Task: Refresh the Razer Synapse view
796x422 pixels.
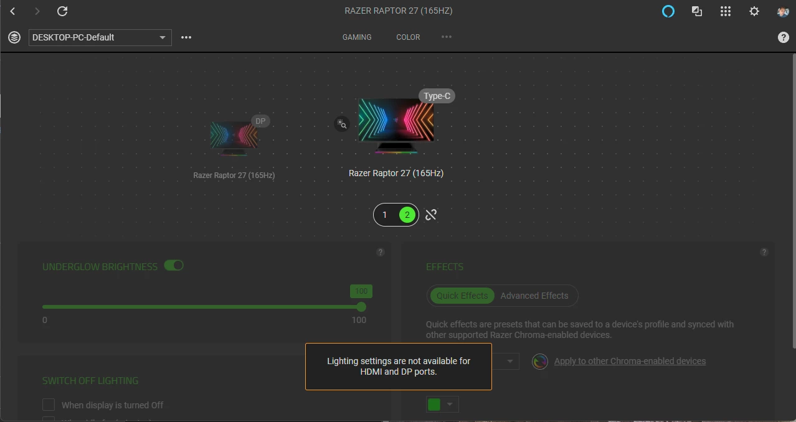Action: click(x=62, y=11)
